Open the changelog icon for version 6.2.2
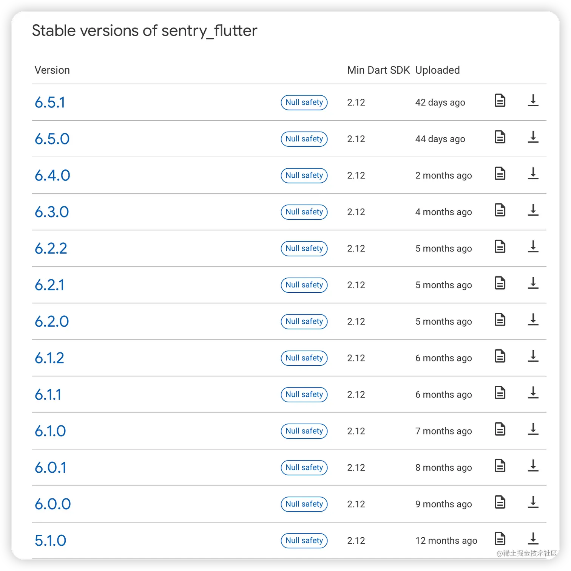571x571 pixels. tap(500, 247)
